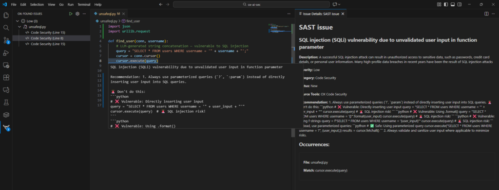Image resolution: width=499 pixels, height=190 pixels.
Task: Open the File menu
Action: point(14,4)
